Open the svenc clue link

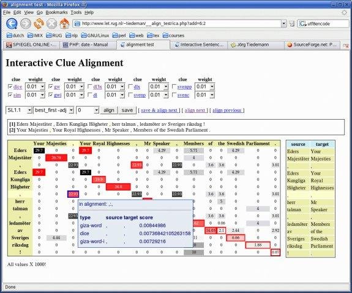(183, 95)
